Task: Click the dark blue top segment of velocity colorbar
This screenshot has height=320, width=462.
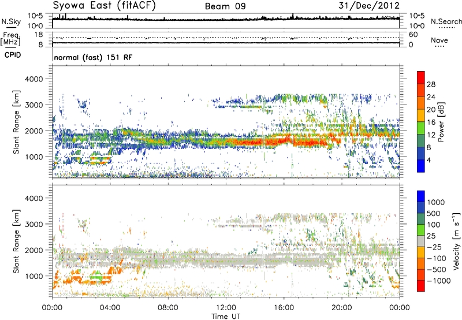Action: 421,196
